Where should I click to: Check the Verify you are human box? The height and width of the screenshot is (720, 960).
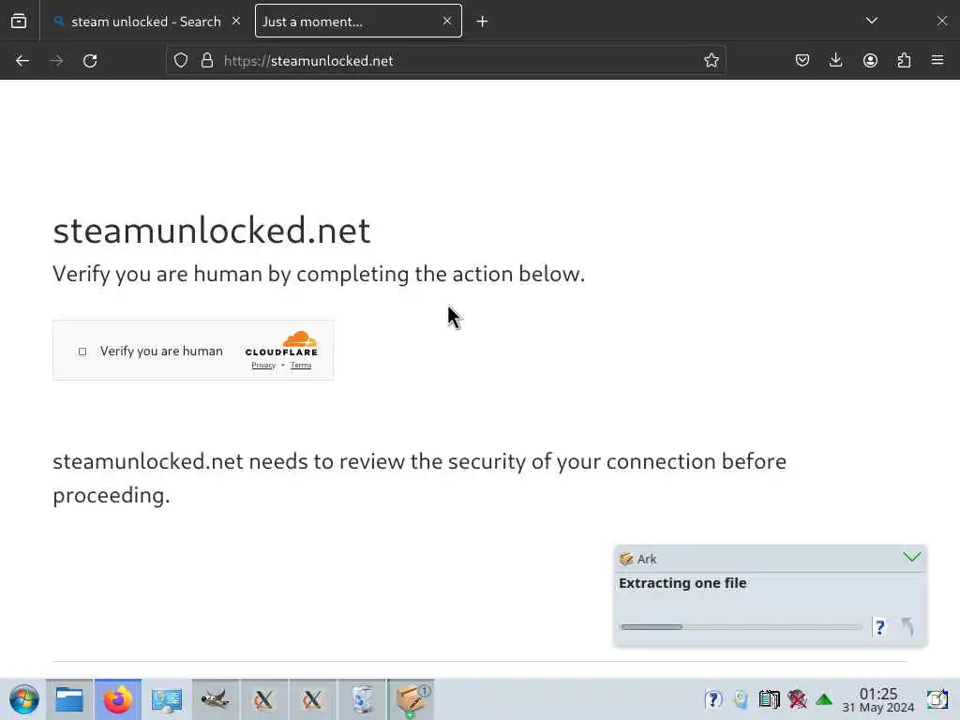click(x=82, y=352)
